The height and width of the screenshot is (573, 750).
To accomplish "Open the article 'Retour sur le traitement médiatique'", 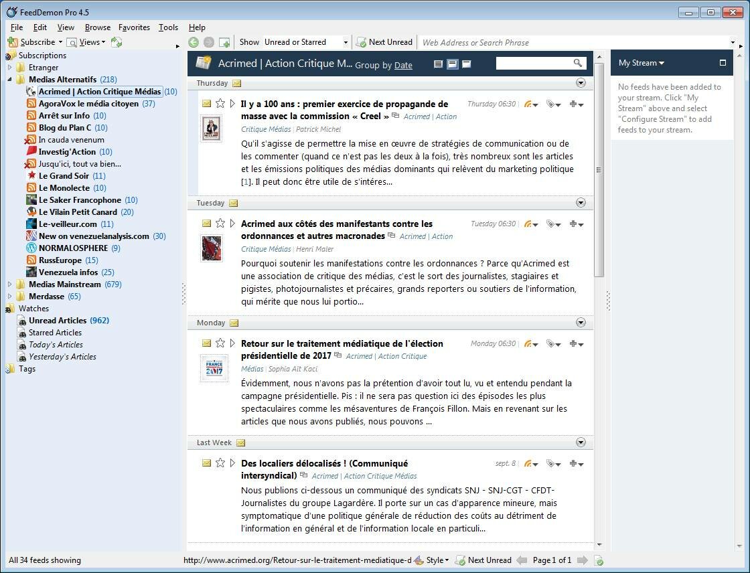I will click(x=342, y=349).
